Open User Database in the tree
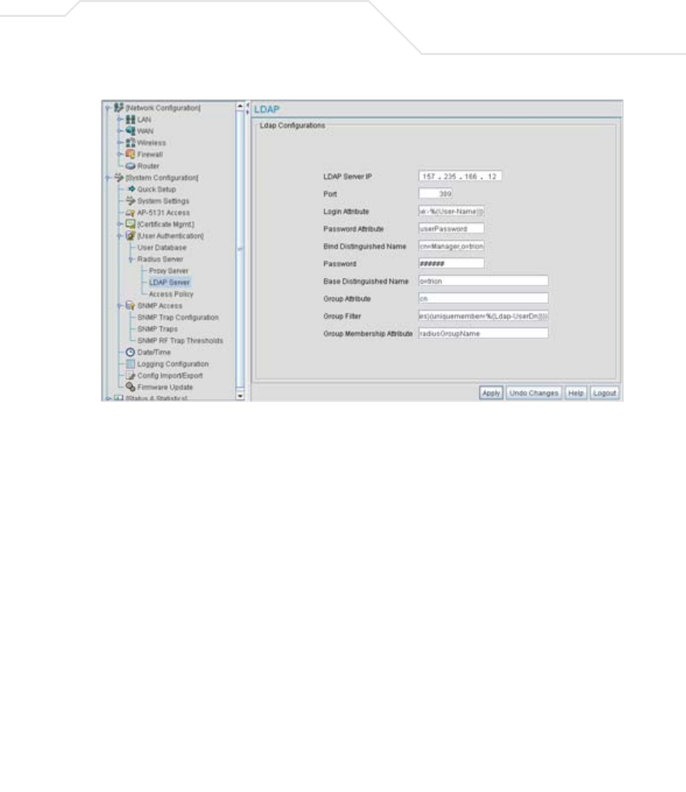Screen dimensions: 686x792 [x=162, y=248]
